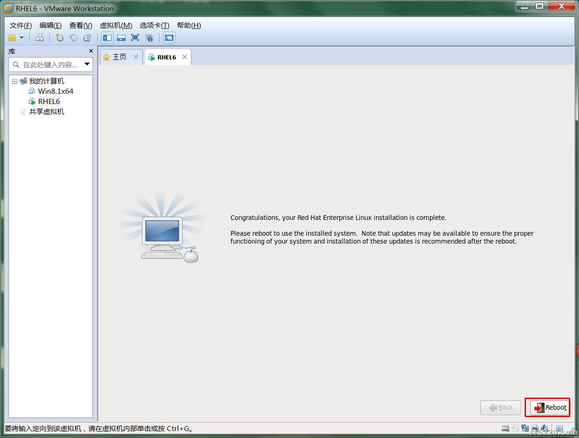Maximize the VMware Workstation window
This screenshot has height=438, width=579.
pos(540,6)
